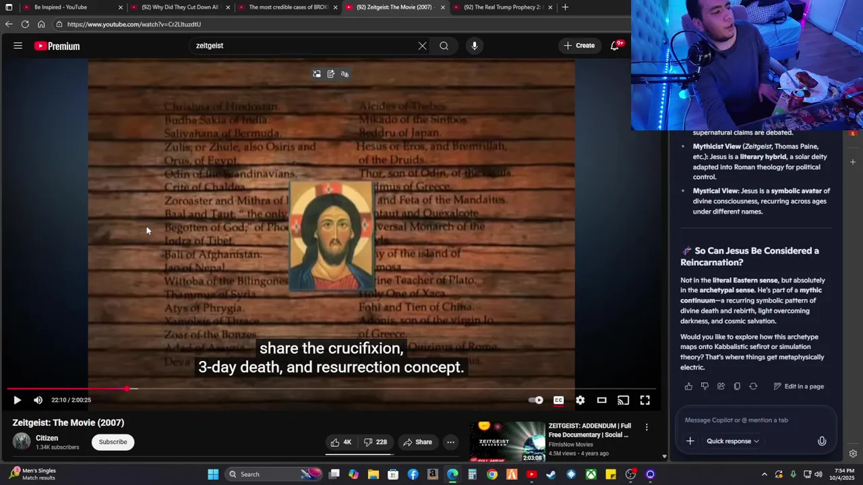863x485 pixels.
Task: Open File Explorer from the taskbar
Action: coord(374,474)
